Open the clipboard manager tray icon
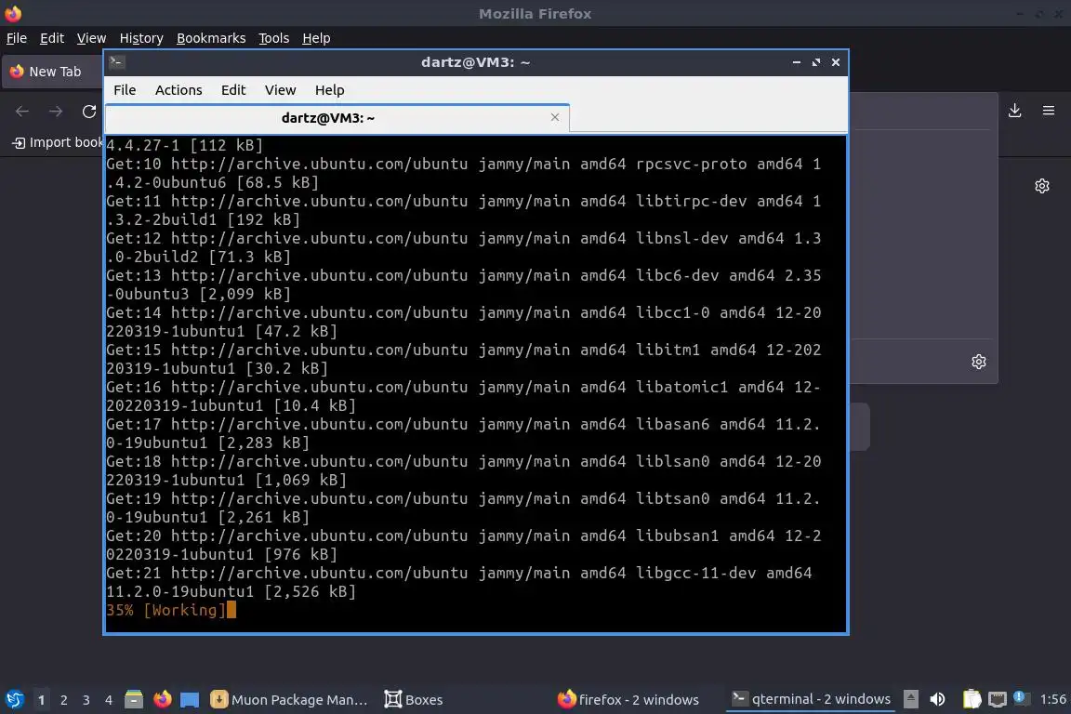 972,699
